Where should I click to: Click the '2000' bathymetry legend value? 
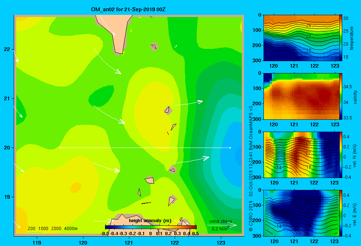click(56, 229)
